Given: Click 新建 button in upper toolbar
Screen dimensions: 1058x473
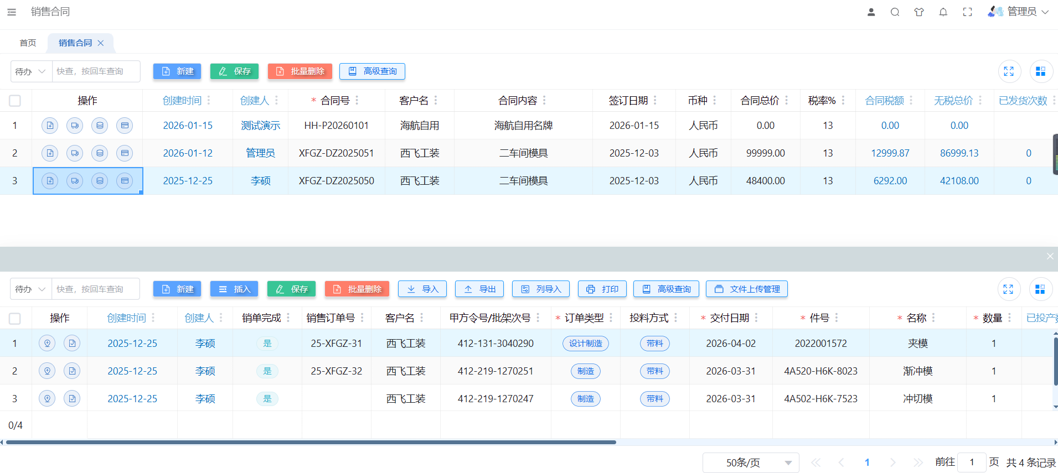Looking at the screenshot, I should (x=177, y=71).
